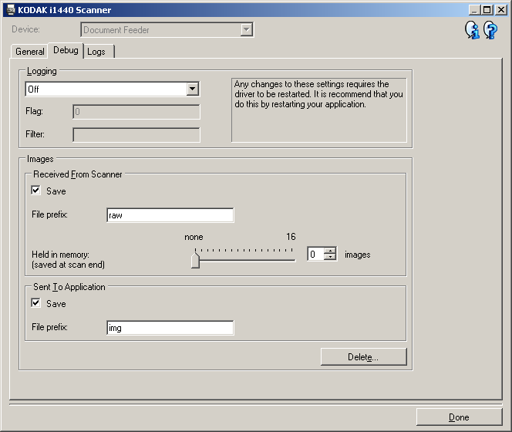Screen dimensions: 512x432
Task: Maximize the KODAK i1440 Scanner window
Action: (x=487, y=10)
